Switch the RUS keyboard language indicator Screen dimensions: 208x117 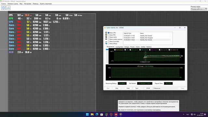coord(188,114)
